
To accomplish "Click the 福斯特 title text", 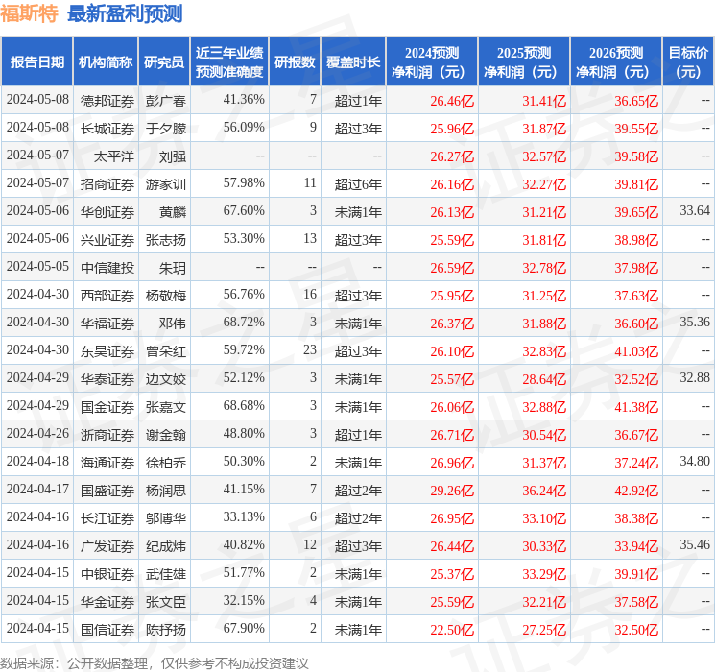I will point(29,13).
